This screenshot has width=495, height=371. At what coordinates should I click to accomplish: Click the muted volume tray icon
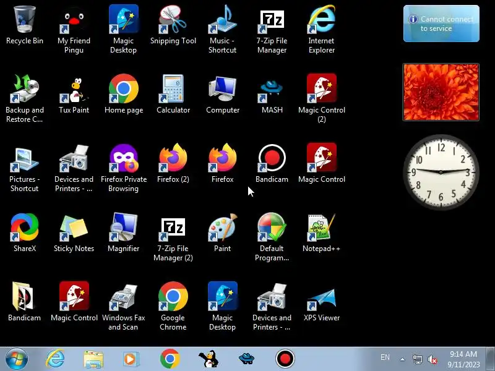coord(432,359)
